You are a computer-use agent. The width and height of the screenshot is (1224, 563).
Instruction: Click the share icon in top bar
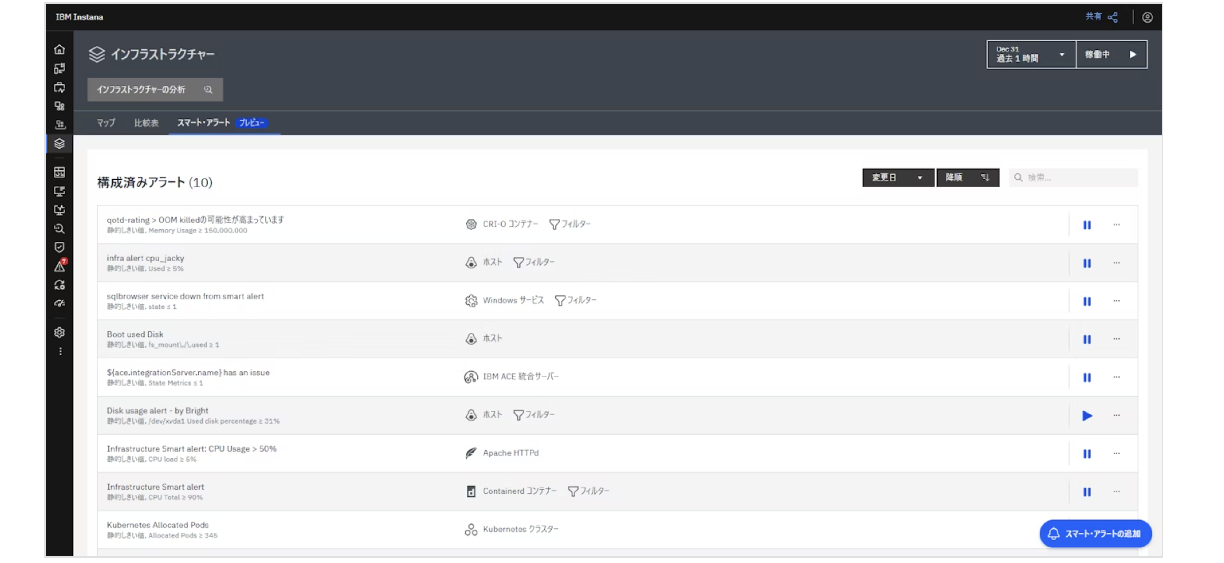[x=1112, y=18]
